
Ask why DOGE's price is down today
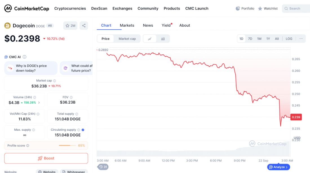(x=31, y=68)
